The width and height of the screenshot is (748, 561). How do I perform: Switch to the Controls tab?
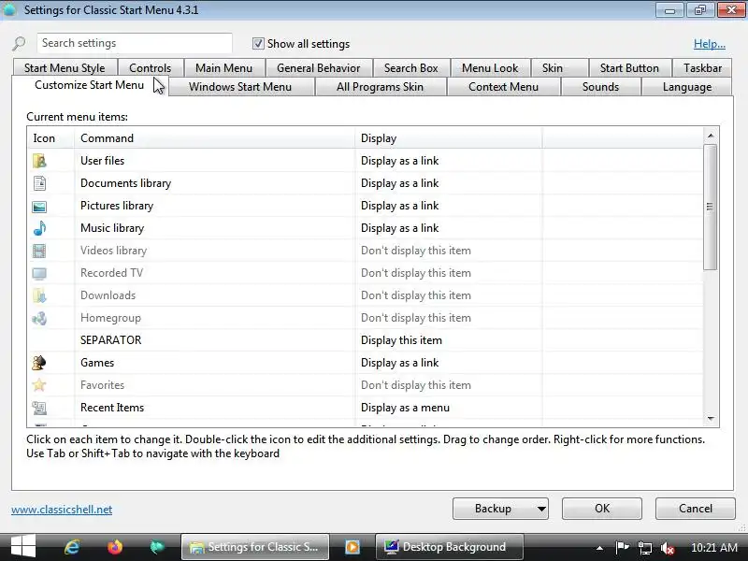[x=150, y=68]
